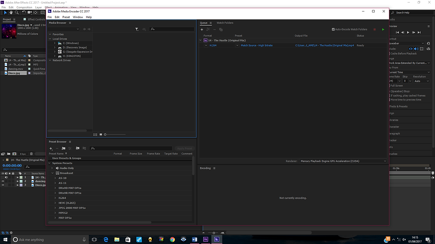Expand the Audio Only preset group
Viewport: 435px width, 244px height.
point(52,168)
